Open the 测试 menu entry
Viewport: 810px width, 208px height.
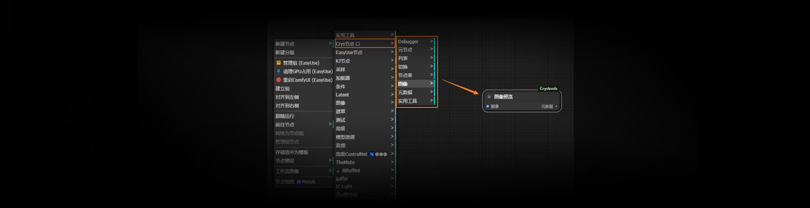(x=365, y=120)
